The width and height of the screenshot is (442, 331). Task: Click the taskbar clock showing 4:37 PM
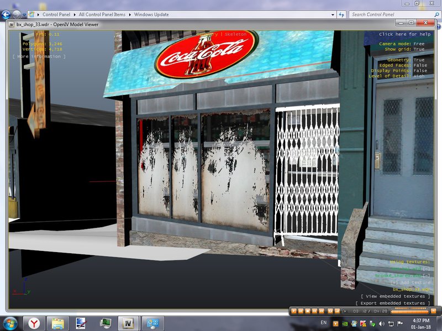(x=421, y=323)
